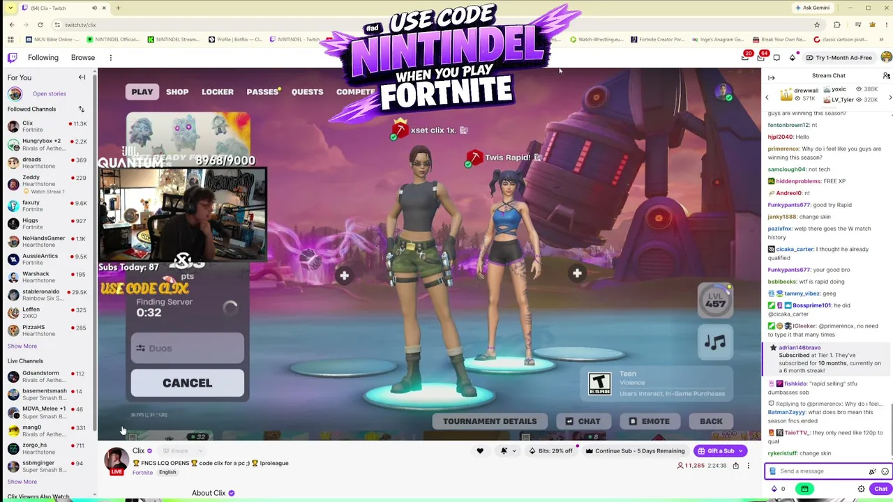The height and width of the screenshot is (502, 893).
Task: View Chrome site information icon
Action: (x=59, y=25)
